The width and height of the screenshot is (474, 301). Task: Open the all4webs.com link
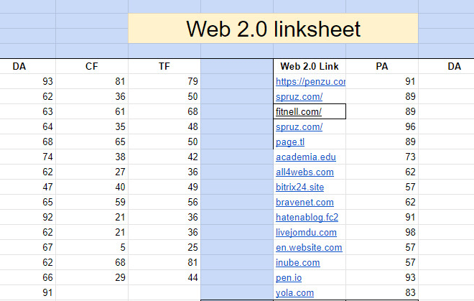coord(305,172)
